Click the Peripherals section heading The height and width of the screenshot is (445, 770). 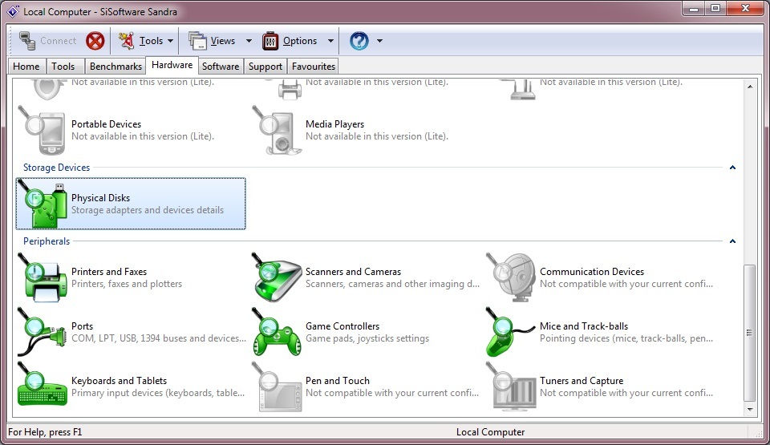[47, 241]
